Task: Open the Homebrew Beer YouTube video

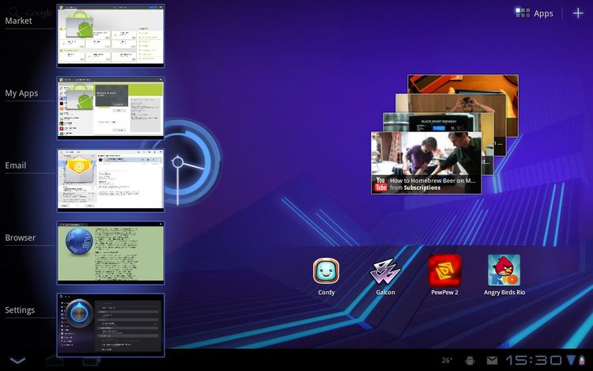Action: (425, 157)
